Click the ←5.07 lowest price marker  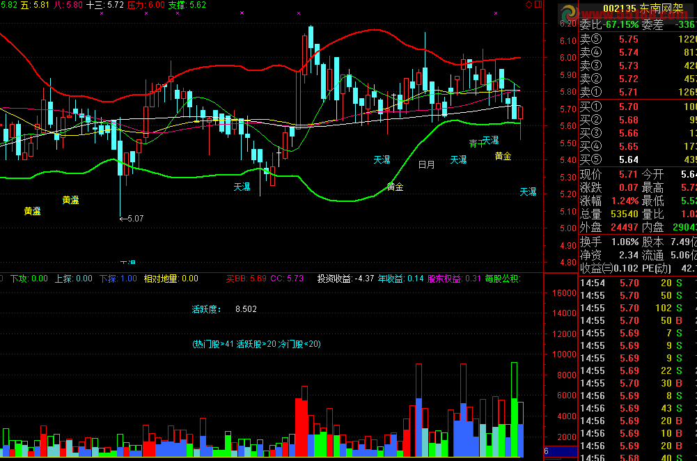coord(132,218)
